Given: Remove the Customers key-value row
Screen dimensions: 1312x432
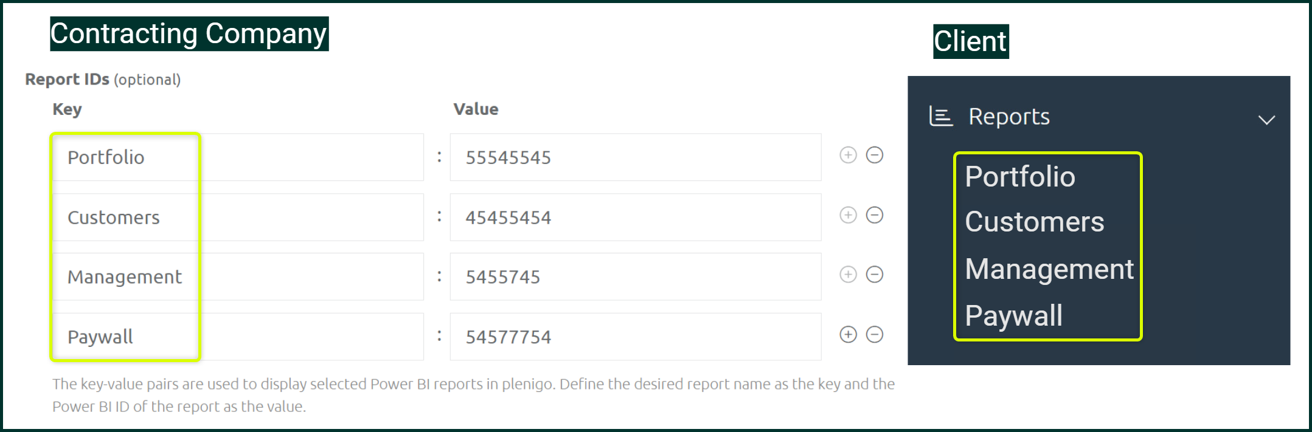Looking at the screenshot, I should 875,215.
